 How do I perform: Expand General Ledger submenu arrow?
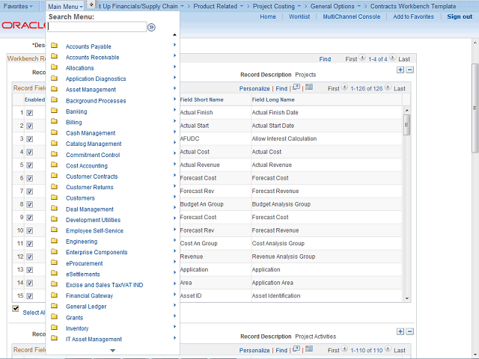174,305
